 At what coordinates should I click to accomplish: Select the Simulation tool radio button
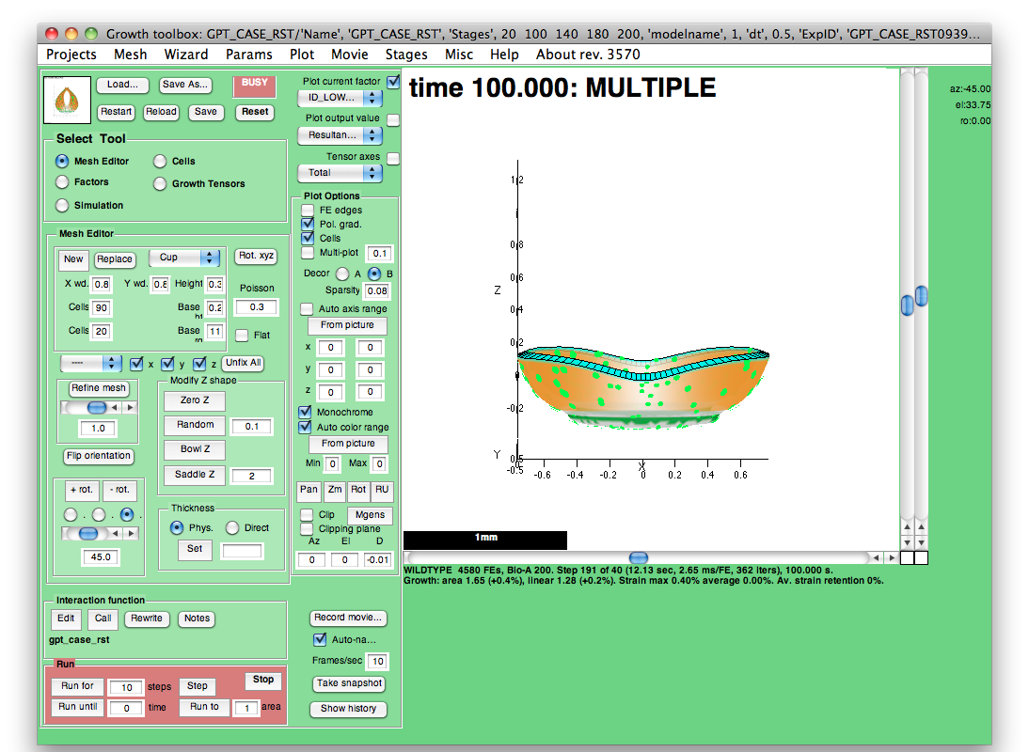[63, 205]
